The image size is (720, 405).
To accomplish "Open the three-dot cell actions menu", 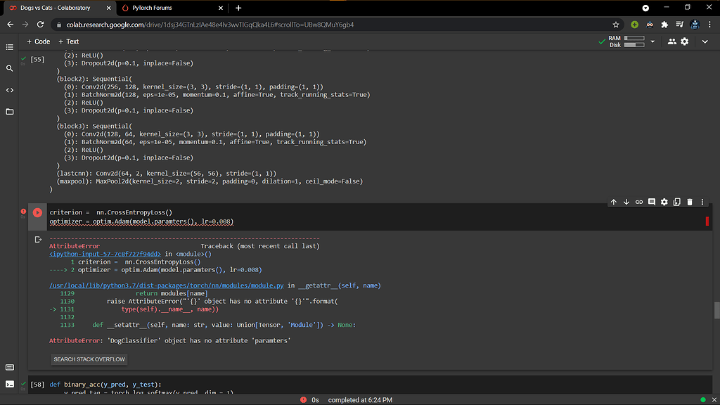I will [701, 202].
